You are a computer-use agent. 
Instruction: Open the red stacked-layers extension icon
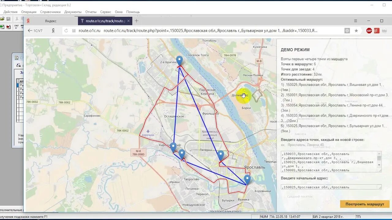377,31
